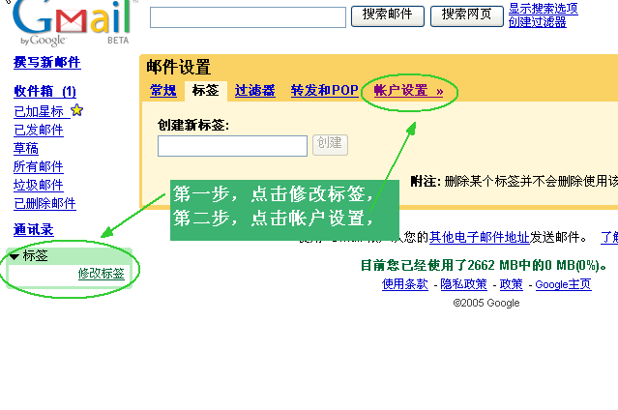Click the 搜索邮件 button
Screen dimensions: 618x410
click(x=388, y=16)
